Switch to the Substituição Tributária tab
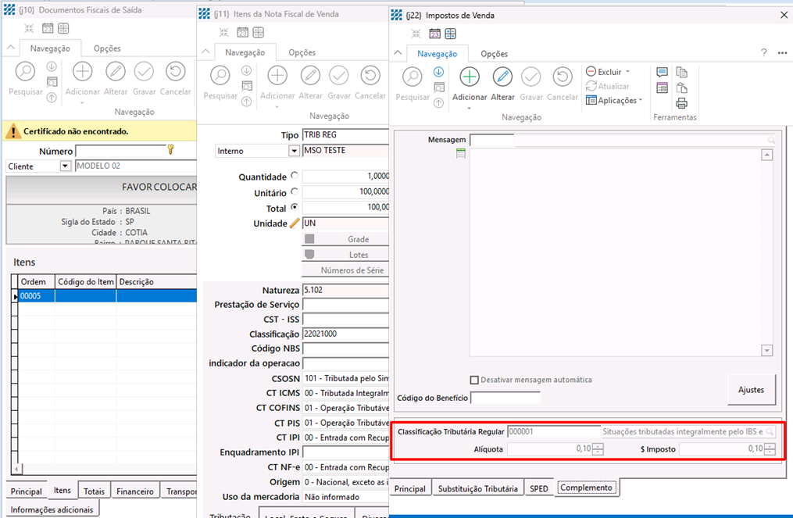793x518 pixels. click(x=477, y=488)
